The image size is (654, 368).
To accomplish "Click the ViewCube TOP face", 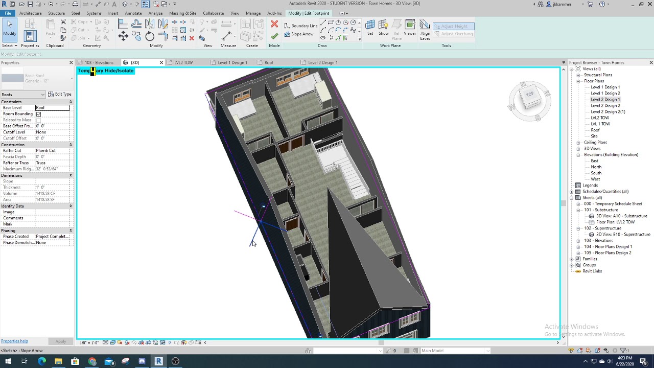I will click(530, 94).
